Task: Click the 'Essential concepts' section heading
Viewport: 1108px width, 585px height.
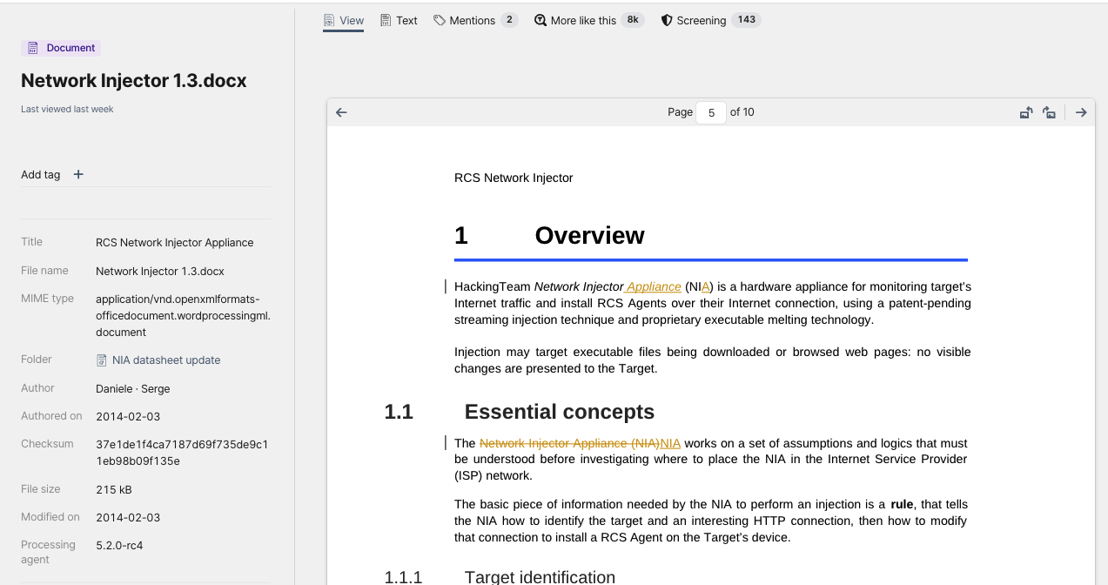Action: [x=559, y=412]
